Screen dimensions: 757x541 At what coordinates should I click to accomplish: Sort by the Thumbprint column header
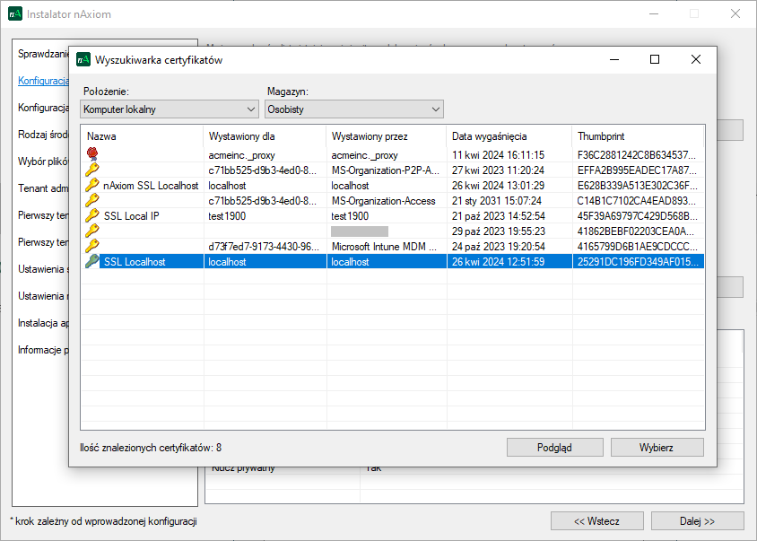pos(638,136)
